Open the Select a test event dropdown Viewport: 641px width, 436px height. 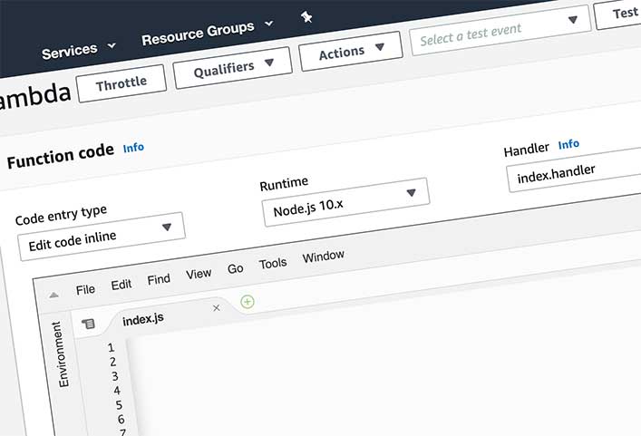click(x=500, y=31)
